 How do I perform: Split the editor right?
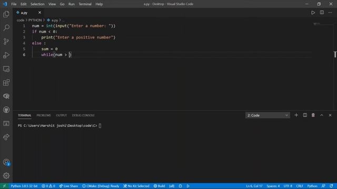[322, 13]
